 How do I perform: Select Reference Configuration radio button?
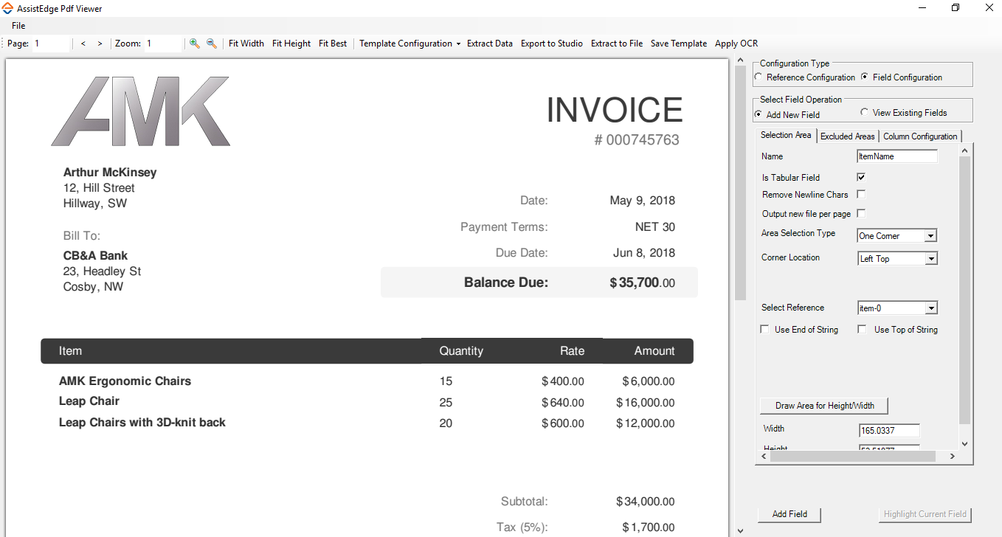coord(759,77)
